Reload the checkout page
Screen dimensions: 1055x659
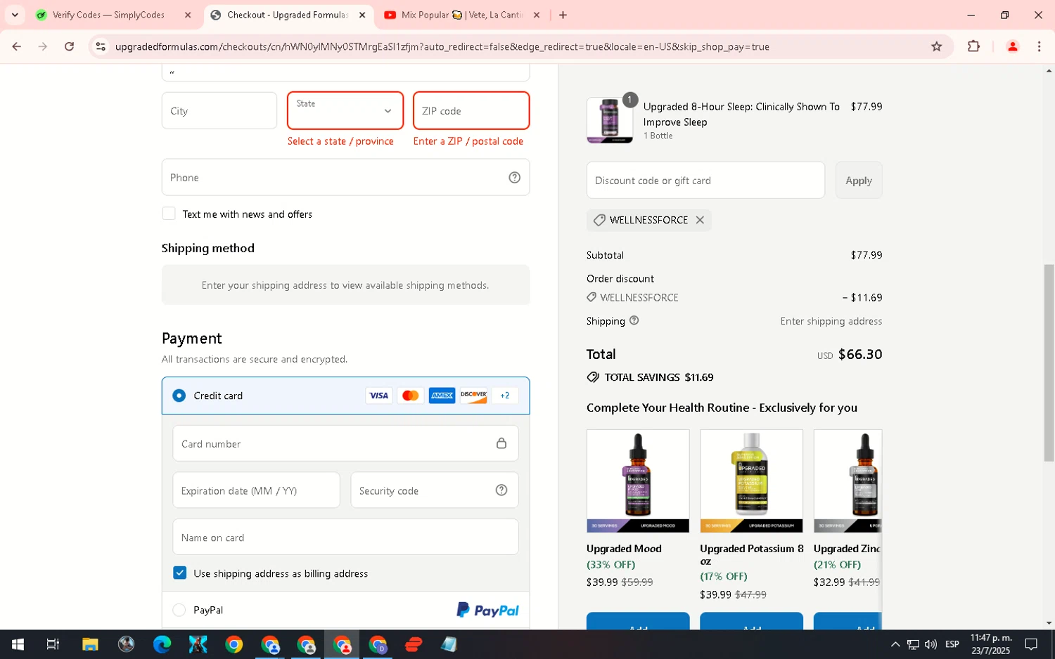click(x=69, y=46)
